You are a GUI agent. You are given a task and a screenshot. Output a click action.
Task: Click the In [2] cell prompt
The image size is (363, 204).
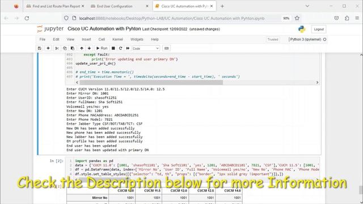coord(56,161)
